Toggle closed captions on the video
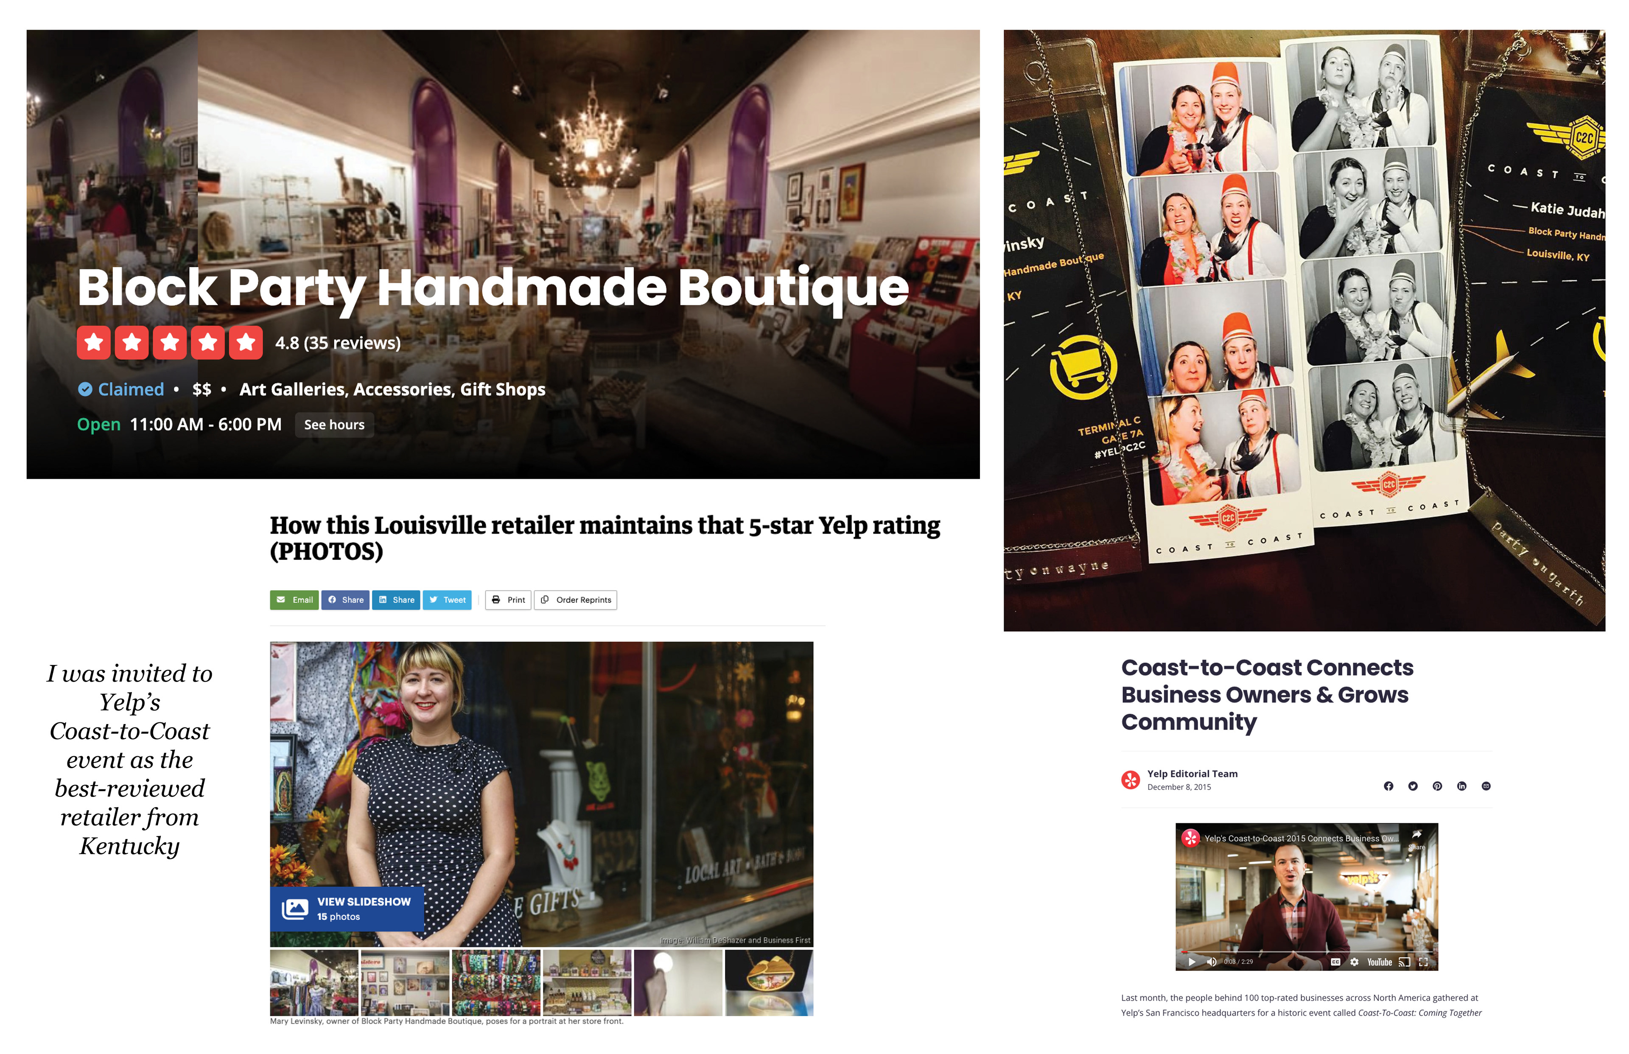The width and height of the screenshot is (1629, 1054). coord(1335,962)
